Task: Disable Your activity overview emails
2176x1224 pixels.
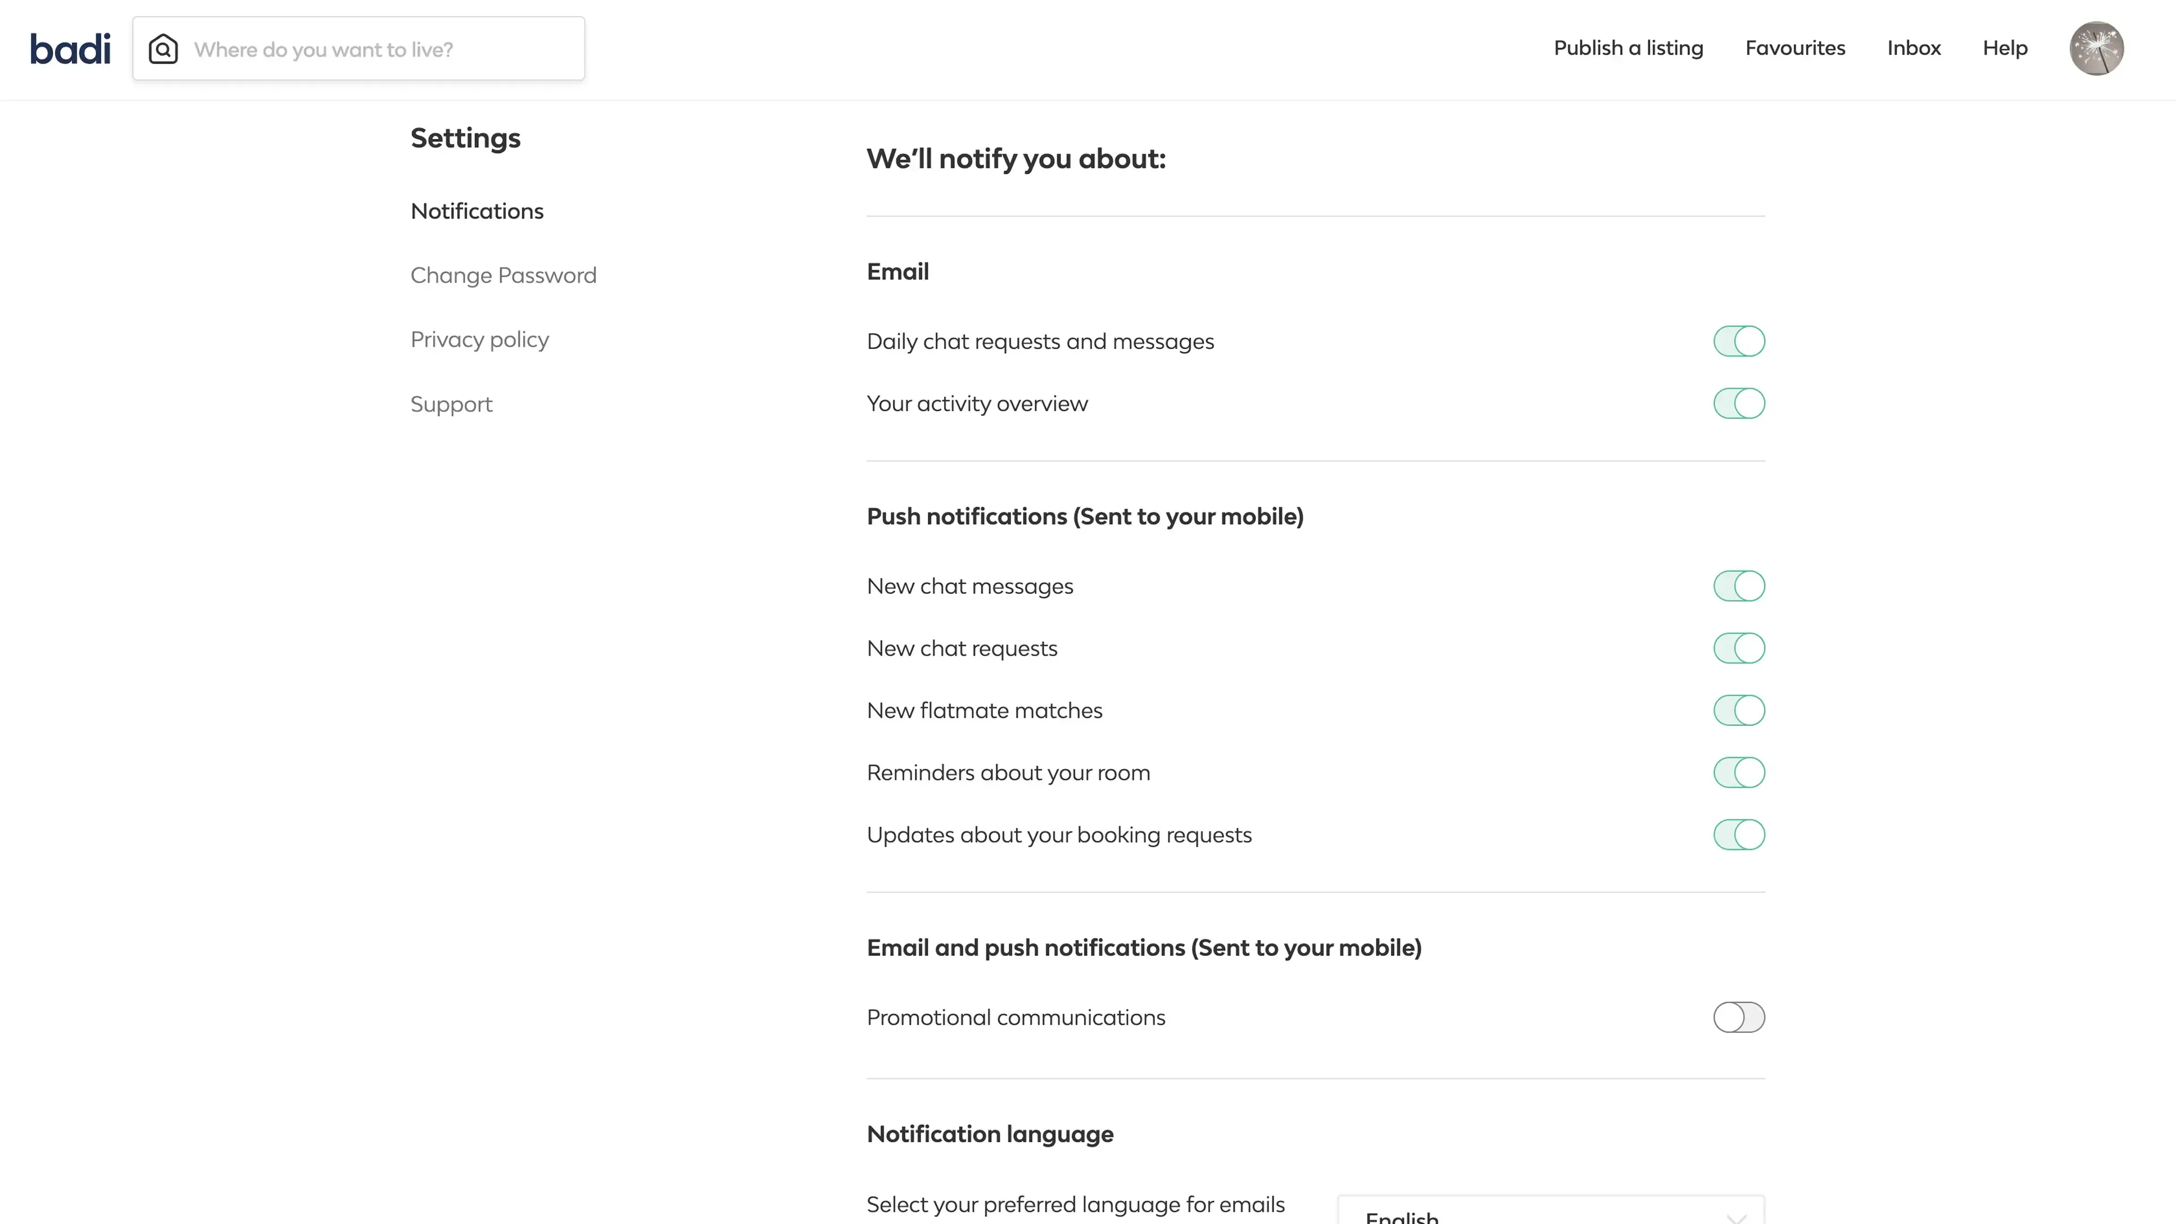Action: pyautogui.click(x=1739, y=404)
